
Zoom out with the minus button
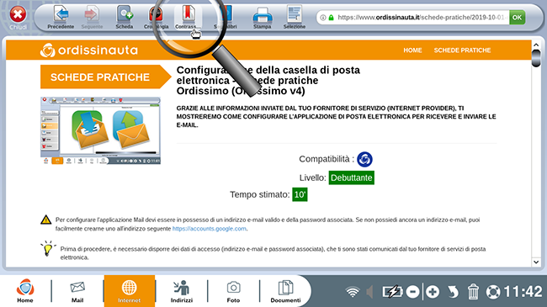(x=412, y=292)
